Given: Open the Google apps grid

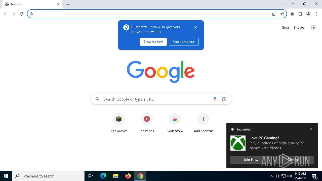Looking at the screenshot, I should pyautogui.click(x=313, y=27).
